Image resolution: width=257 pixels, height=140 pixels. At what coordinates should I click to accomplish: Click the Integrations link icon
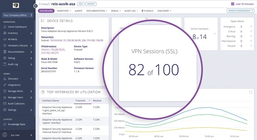click(x=5, y=85)
